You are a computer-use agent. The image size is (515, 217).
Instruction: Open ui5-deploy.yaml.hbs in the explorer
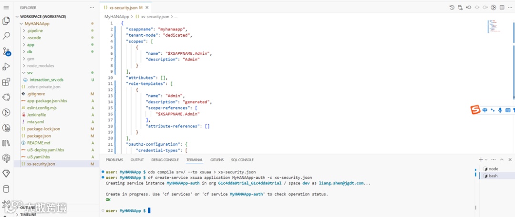(45, 150)
